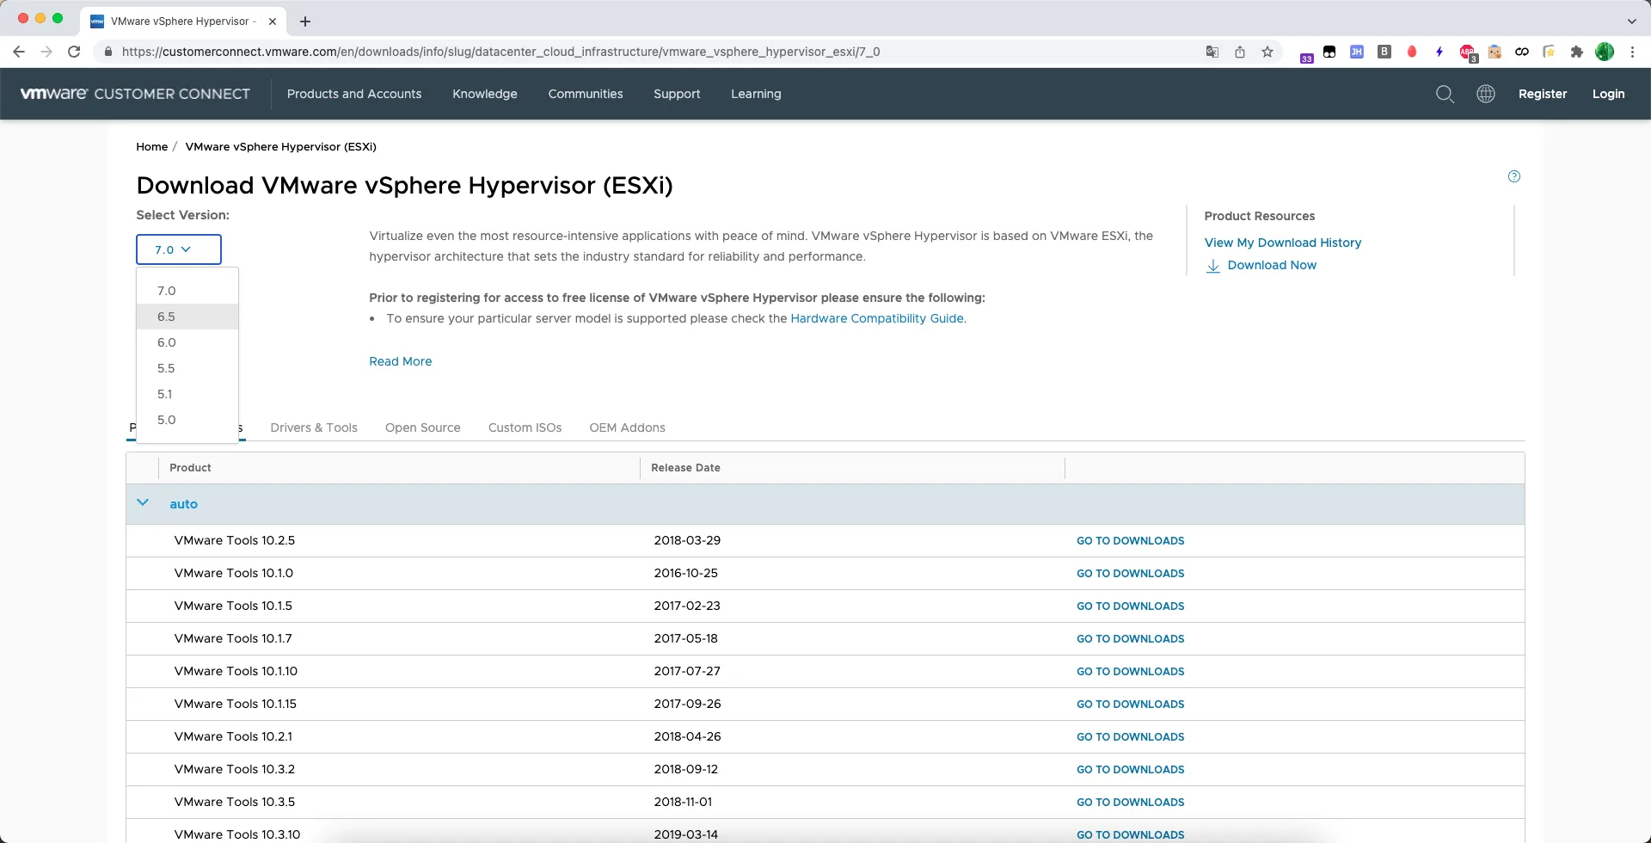Click the lightning bolt extension icon
Viewport: 1651px width, 843px height.
[1439, 52]
